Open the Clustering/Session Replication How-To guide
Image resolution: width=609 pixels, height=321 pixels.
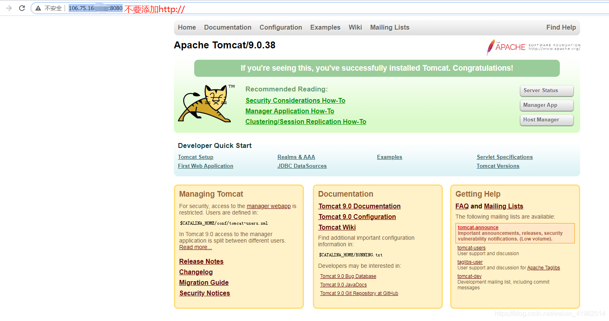click(x=306, y=121)
